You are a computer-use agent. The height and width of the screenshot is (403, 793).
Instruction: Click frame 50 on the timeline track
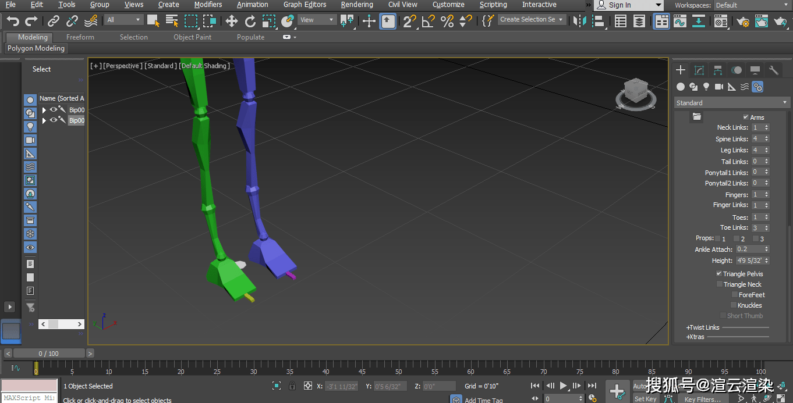pyautogui.click(x=398, y=369)
